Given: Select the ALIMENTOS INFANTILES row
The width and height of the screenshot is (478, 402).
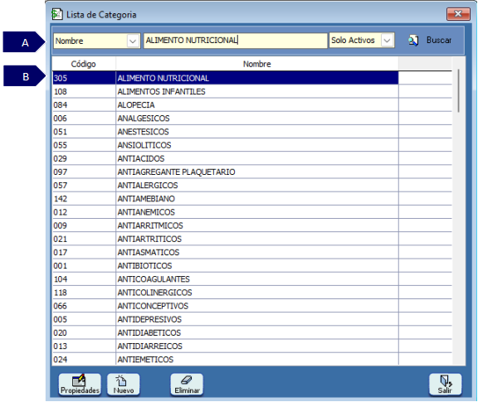Looking at the screenshot, I should coord(225,91).
